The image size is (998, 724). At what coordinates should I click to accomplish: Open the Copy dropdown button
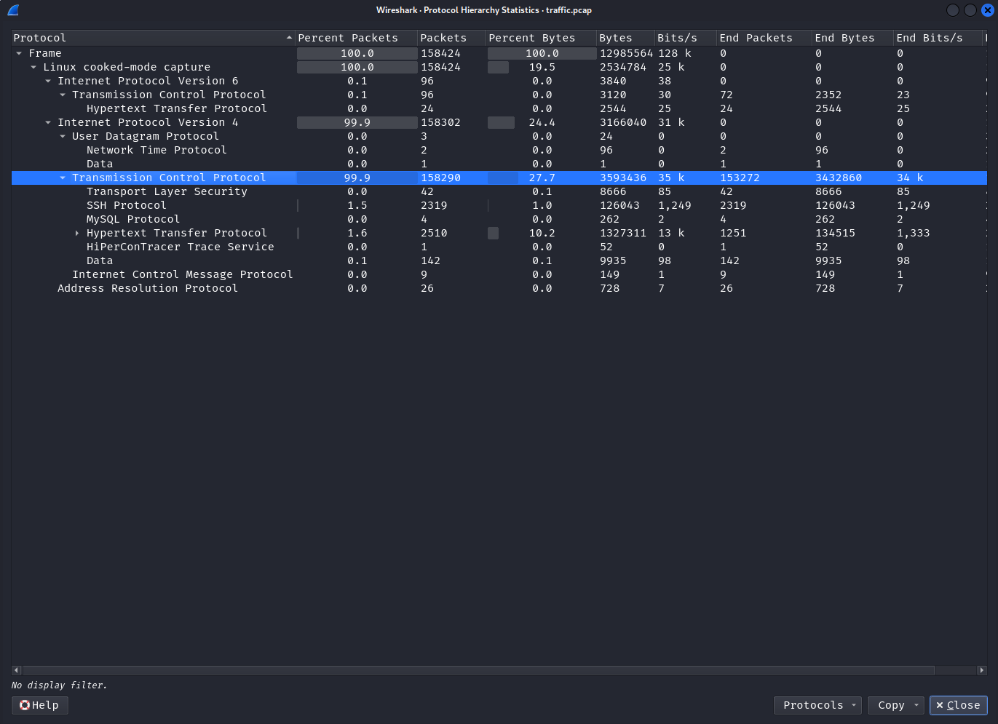click(x=897, y=705)
